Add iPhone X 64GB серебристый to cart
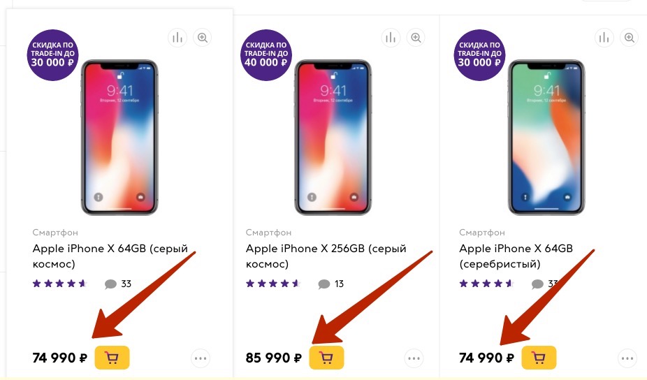647x380 pixels. click(539, 358)
